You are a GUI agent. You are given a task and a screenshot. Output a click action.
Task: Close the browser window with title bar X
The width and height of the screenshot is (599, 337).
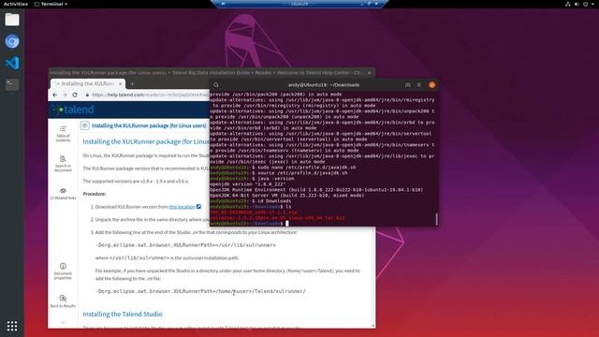pyautogui.click(x=370, y=73)
